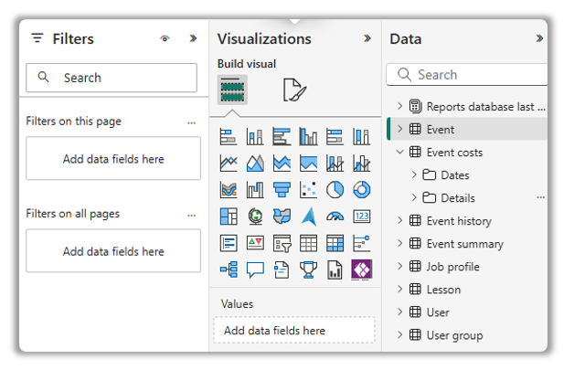
Task: Expand the Lesson table
Action: point(399,289)
